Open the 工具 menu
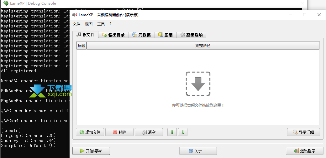The height and width of the screenshot is (158, 326). 101,24
